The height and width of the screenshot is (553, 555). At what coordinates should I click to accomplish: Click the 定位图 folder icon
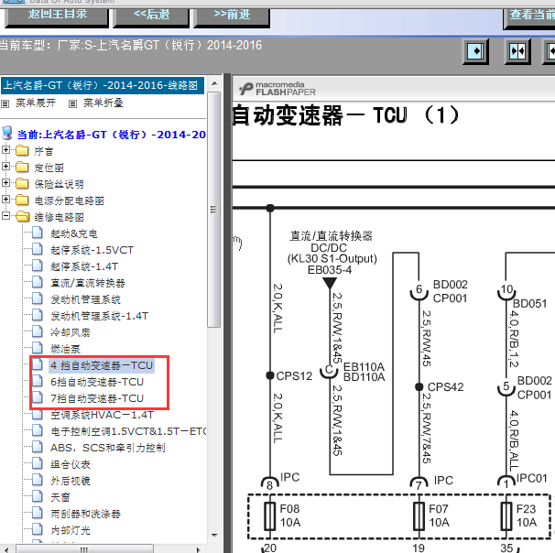point(22,168)
